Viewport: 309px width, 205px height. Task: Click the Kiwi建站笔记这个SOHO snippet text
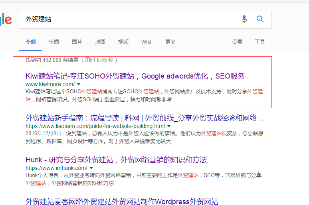(144, 95)
